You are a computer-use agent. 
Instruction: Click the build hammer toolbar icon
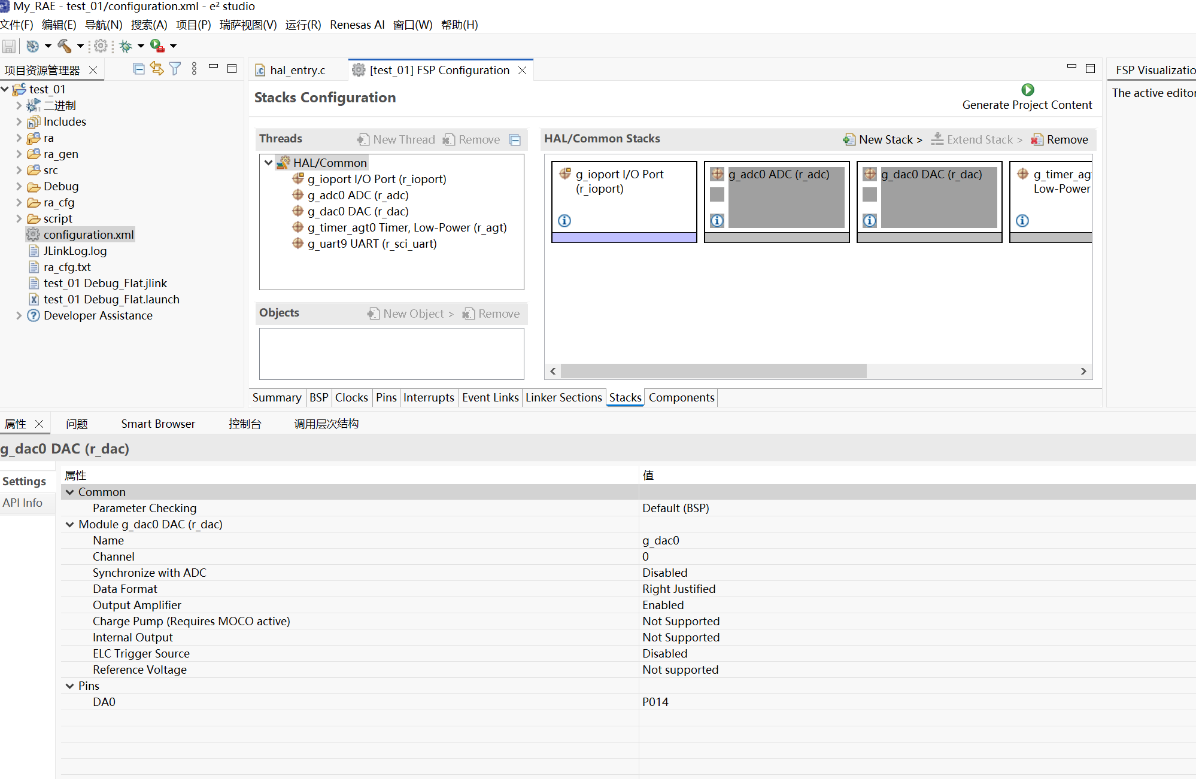tap(64, 46)
